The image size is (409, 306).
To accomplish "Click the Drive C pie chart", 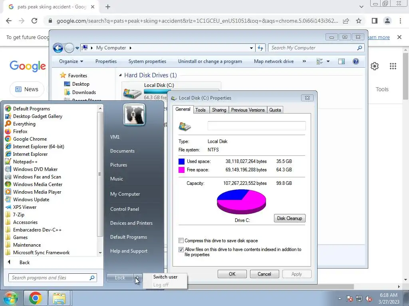I will point(242,202).
